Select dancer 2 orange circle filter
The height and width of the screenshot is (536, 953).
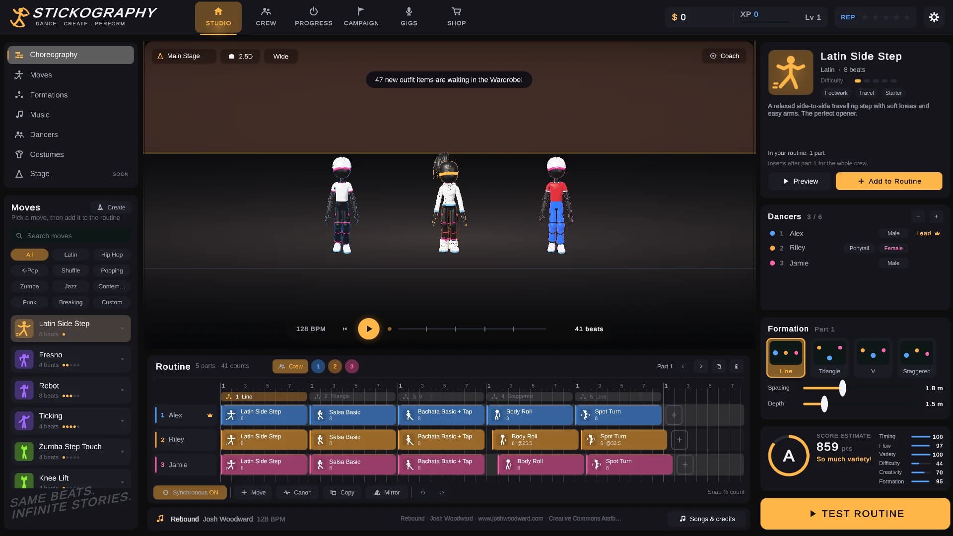335,367
